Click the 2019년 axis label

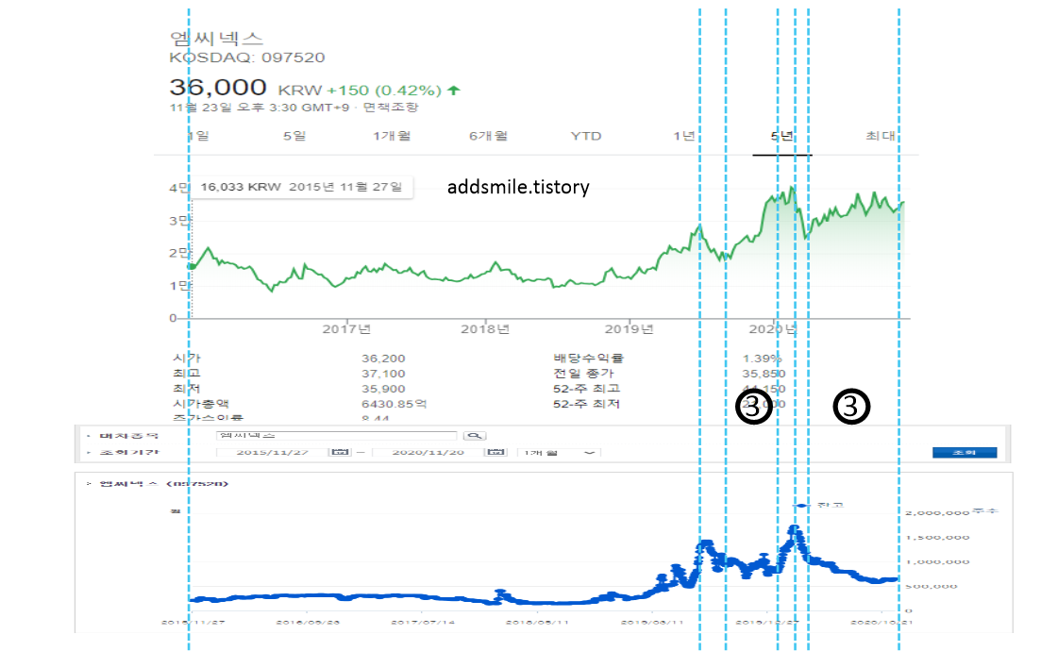click(629, 329)
